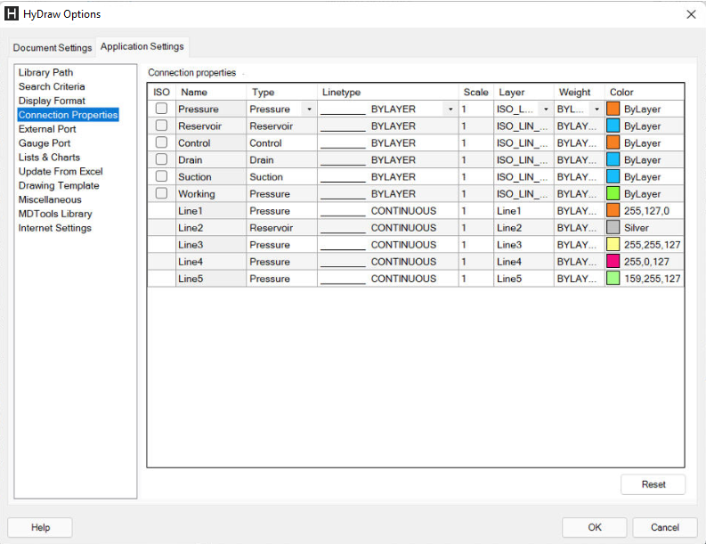Pick the green color swatch for Working row
Screen dimensions: 706x544
coord(613,193)
